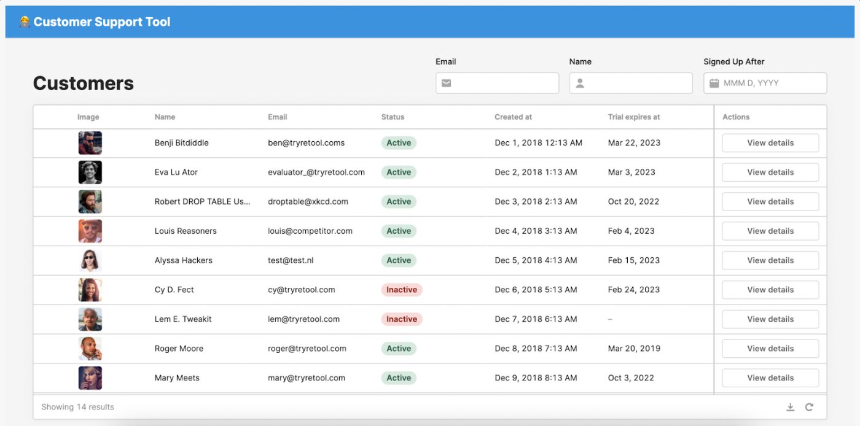Focus the Name search input field
Image resolution: width=860 pixels, height=426 pixels.
[x=631, y=83]
